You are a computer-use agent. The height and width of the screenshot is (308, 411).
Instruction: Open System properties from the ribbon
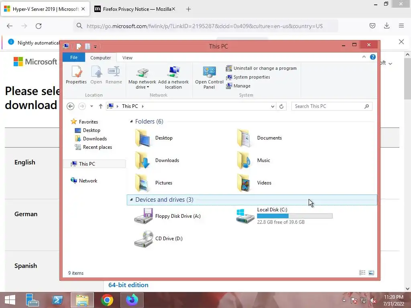(248, 77)
